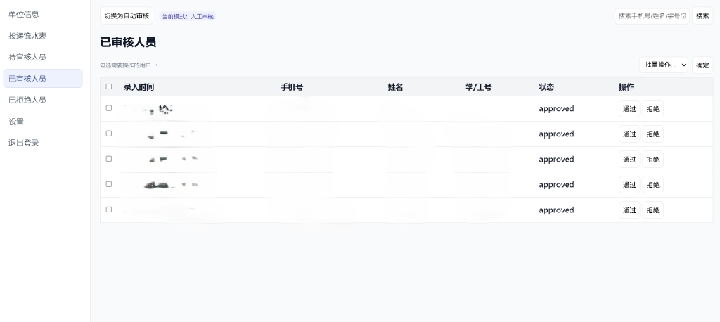Reject the fifth row with 拒绝
Screen dimensions: 720x322
pyautogui.click(x=652, y=210)
